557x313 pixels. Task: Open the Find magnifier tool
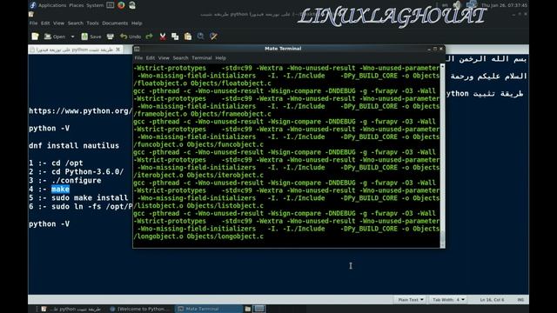pos(201,37)
